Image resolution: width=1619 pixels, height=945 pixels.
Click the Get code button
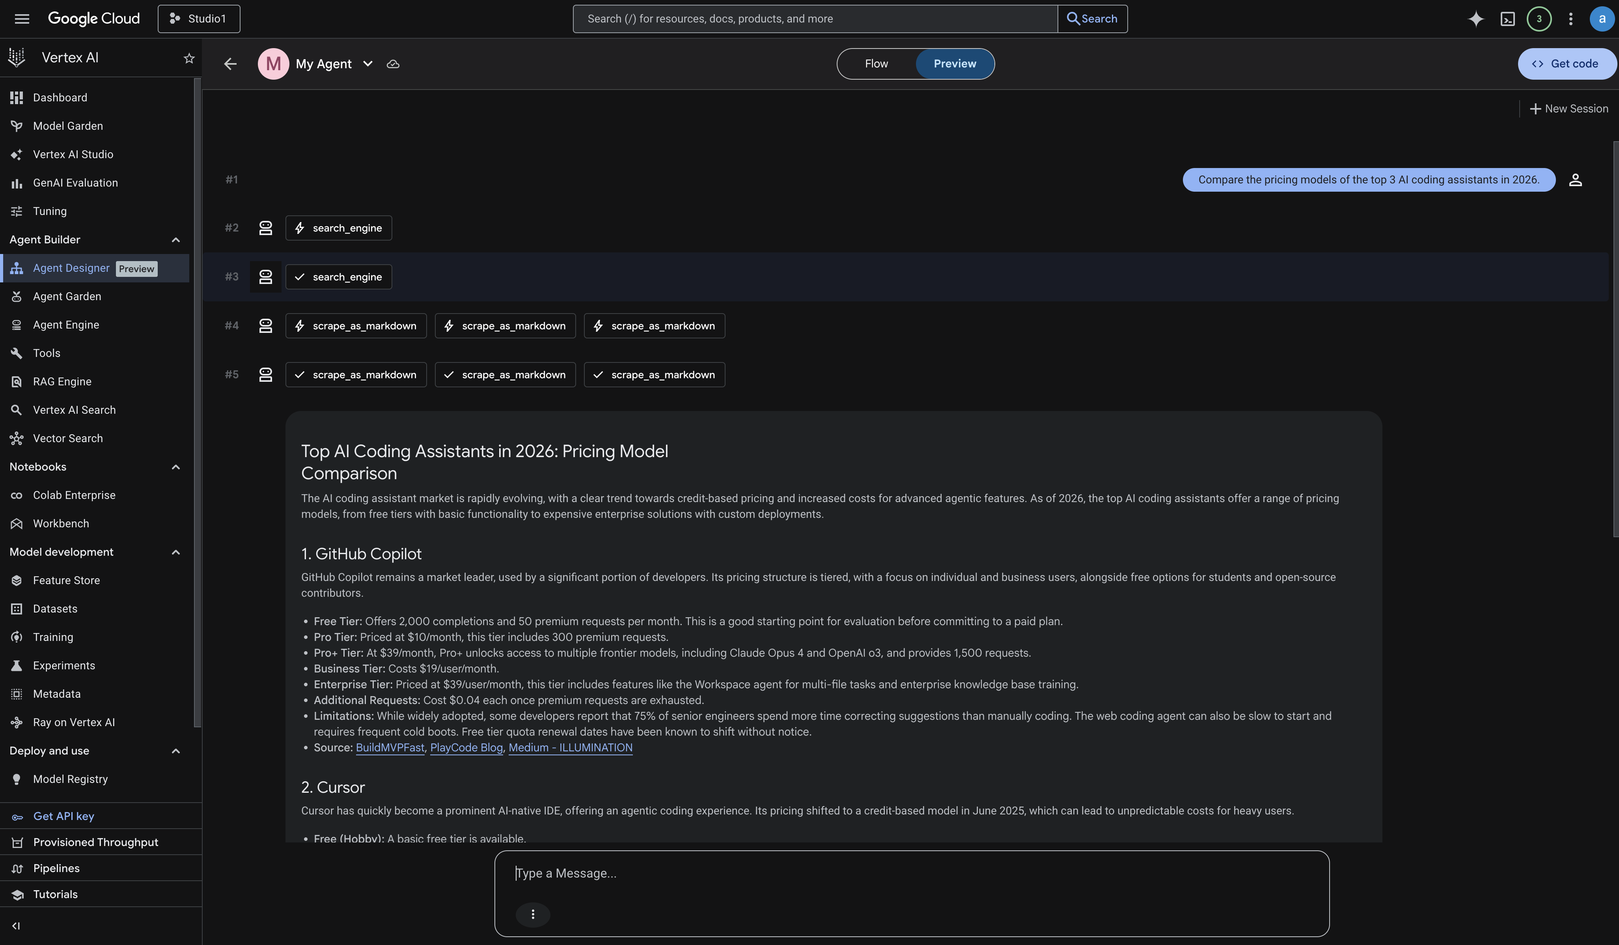click(1567, 63)
